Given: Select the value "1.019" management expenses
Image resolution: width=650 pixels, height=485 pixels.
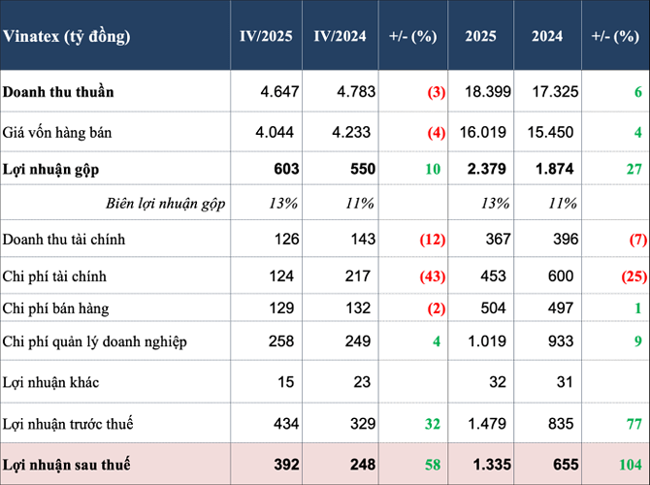Looking at the screenshot, I should coord(487,340).
